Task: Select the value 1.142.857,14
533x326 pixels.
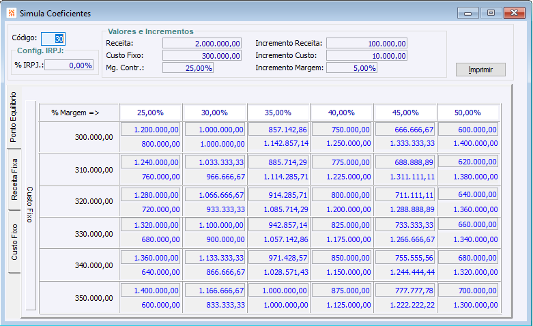Action: (x=286, y=144)
